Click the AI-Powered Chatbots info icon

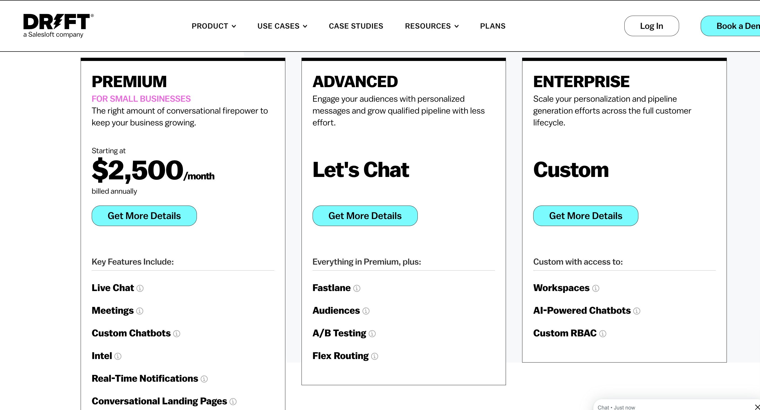click(x=637, y=311)
